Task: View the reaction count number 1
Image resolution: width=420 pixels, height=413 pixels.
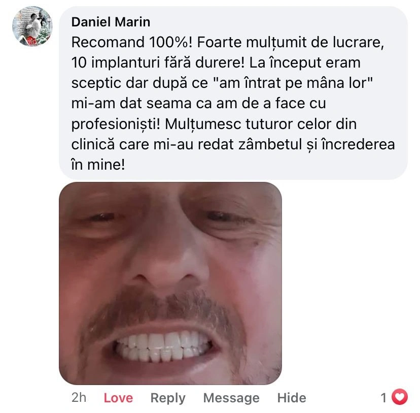Action: pos(383,397)
